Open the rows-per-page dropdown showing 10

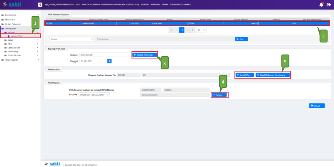click(x=201, y=30)
